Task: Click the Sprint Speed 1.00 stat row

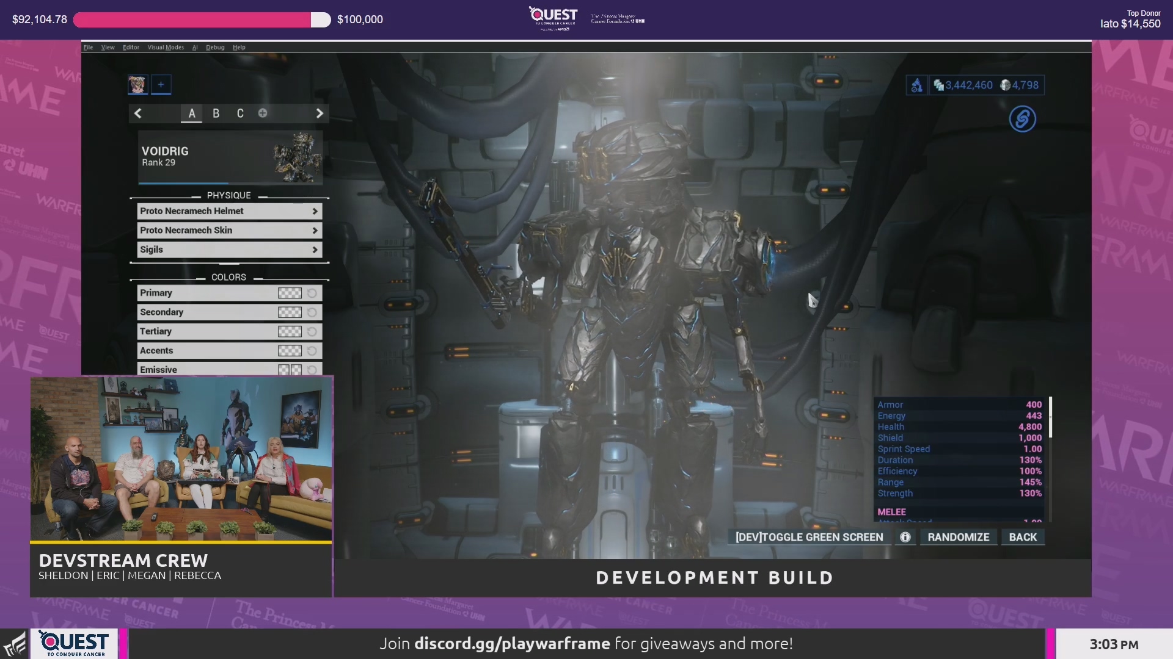Action: (960, 448)
